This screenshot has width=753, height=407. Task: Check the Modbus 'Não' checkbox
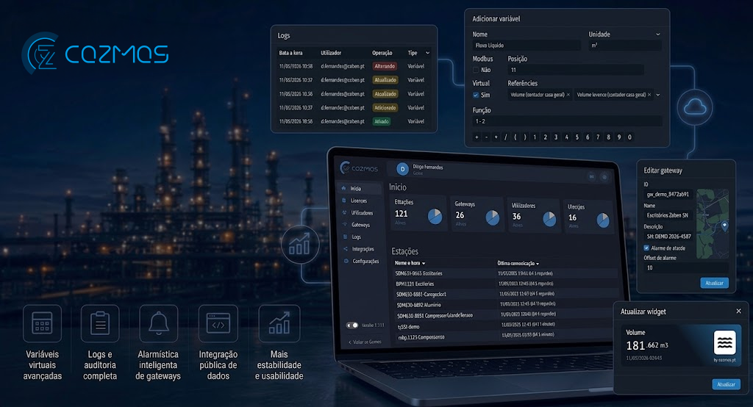pyautogui.click(x=476, y=70)
